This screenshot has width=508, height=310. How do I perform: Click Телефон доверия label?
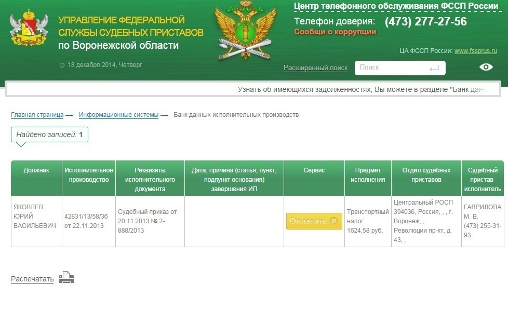pyautogui.click(x=335, y=21)
